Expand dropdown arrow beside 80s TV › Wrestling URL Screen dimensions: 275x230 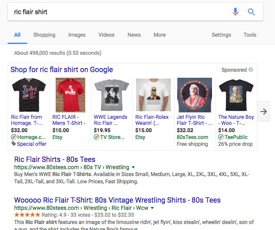click(133, 168)
